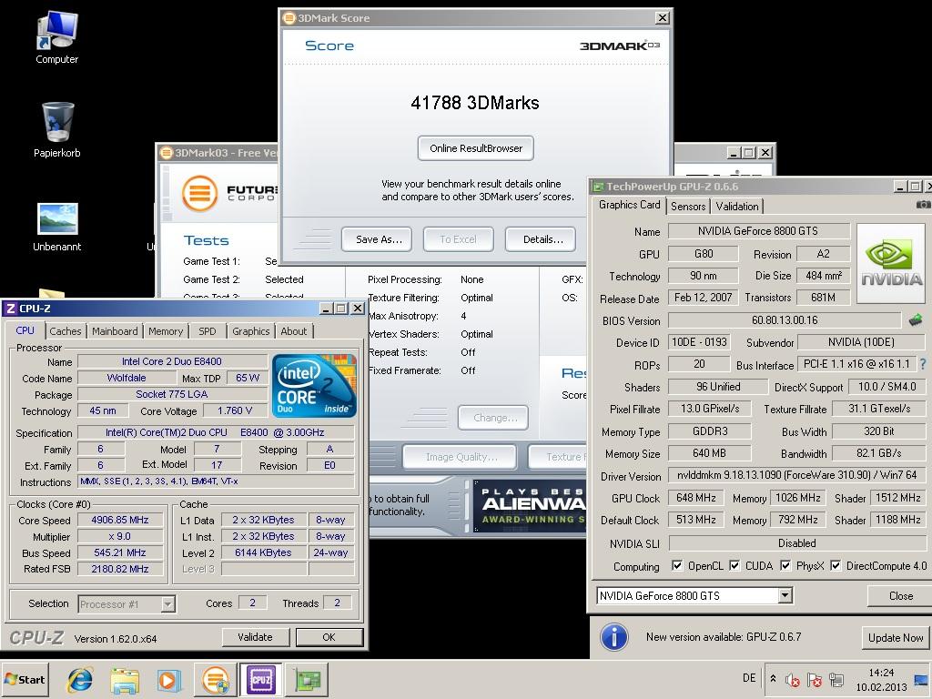932x699 pixels.
Task: Click the Driver Version field in GPU-Z
Action: [797, 475]
